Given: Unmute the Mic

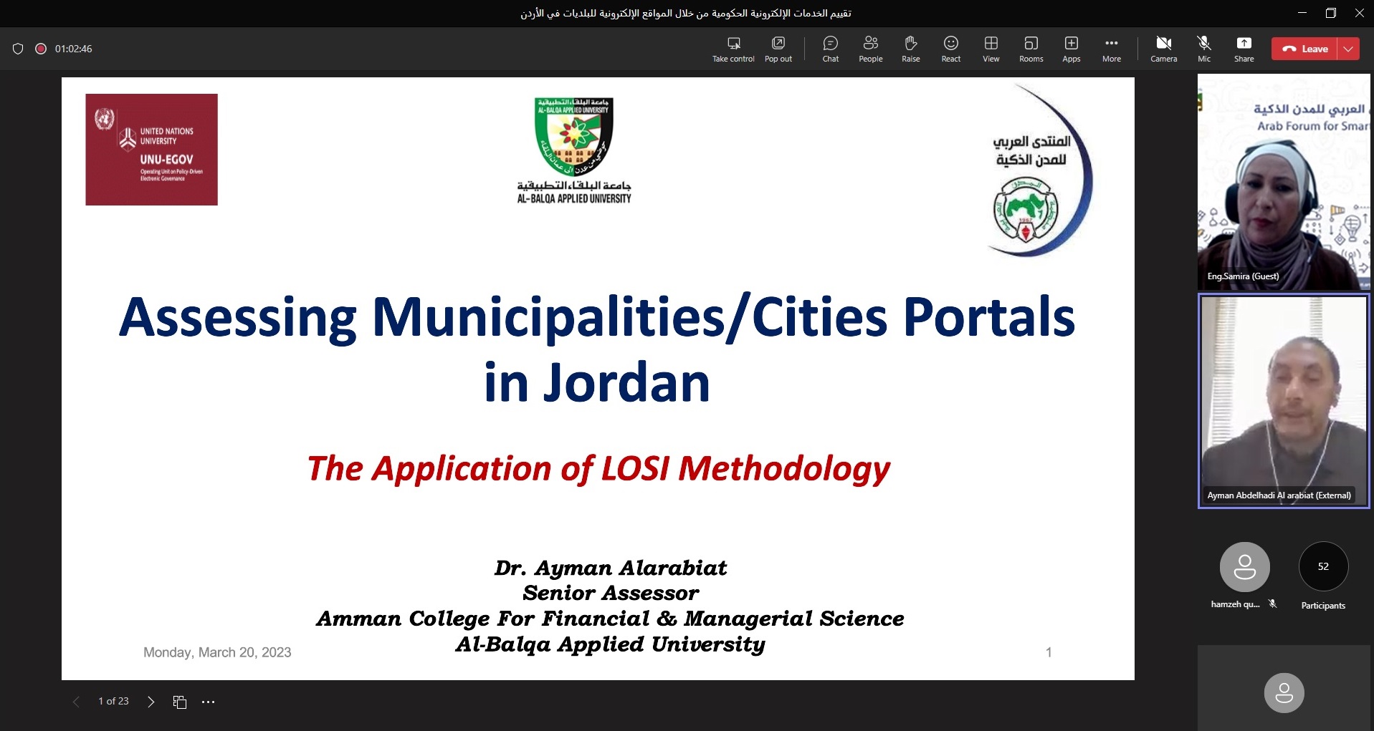Looking at the screenshot, I should (1204, 49).
